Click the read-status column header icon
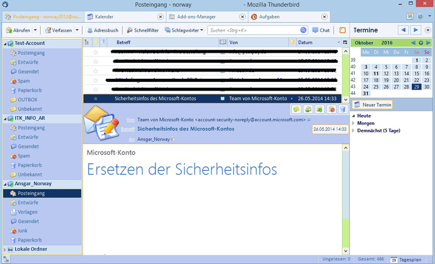Image resolution: width=435 pixels, height=264 pixels. (222, 42)
